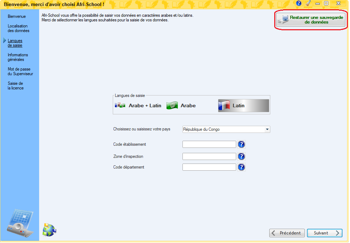Open help for Zone d'inspection field
This screenshot has height=243, width=350.
[241, 156]
